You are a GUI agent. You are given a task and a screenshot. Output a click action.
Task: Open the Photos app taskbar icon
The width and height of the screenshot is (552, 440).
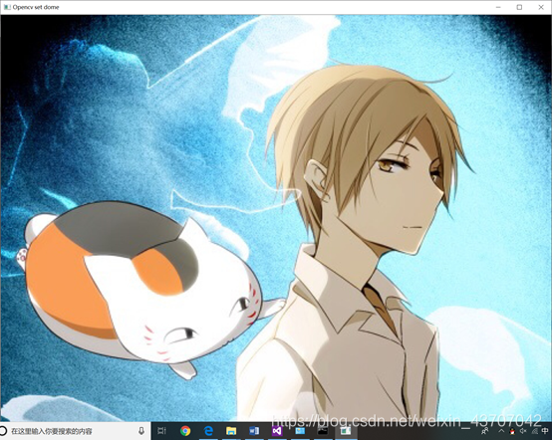coord(300,431)
